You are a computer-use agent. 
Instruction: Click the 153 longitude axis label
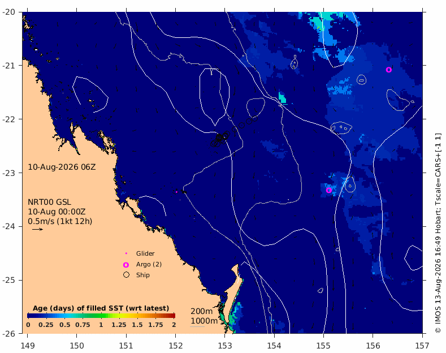pyautogui.click(x=225, y=346)
